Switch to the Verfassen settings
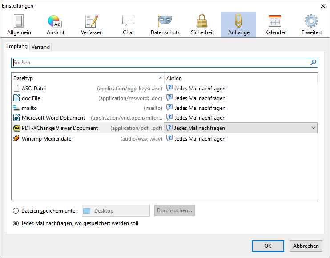330x258 pixels. (x=92, y=24)
